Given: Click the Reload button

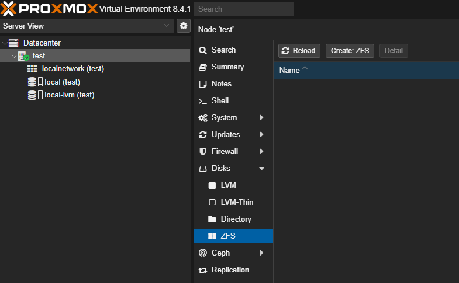Looking at the screenshot, I should [x=299, y=51].
